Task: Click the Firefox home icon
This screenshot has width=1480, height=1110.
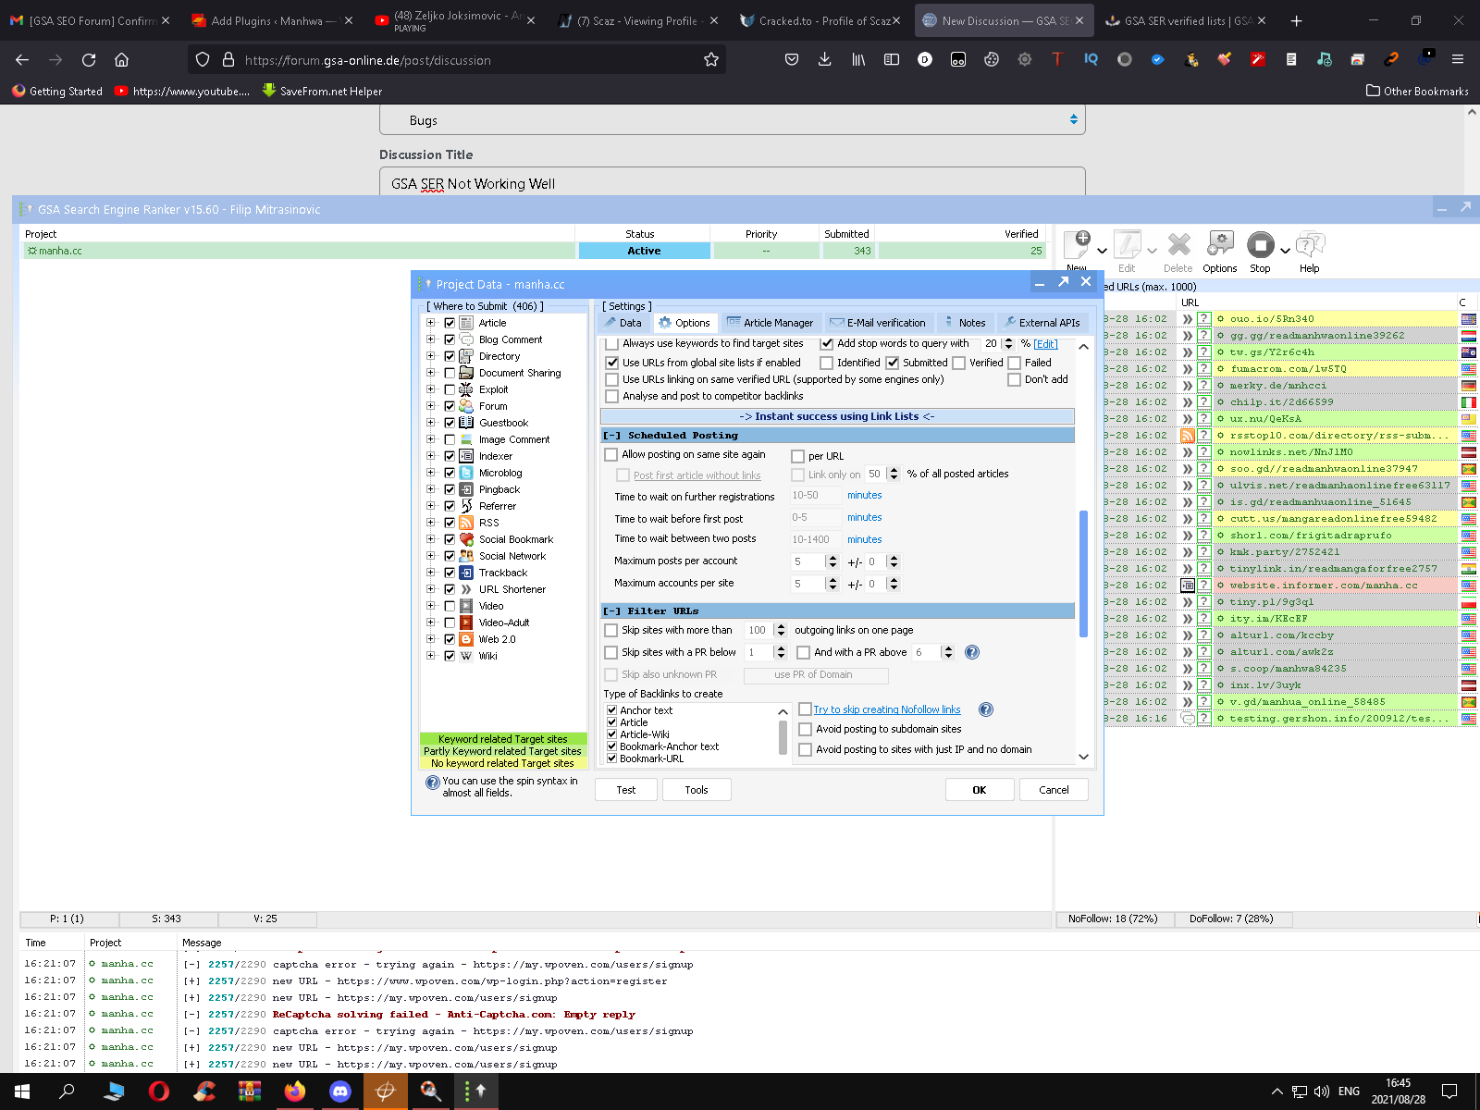Action: 121,60
